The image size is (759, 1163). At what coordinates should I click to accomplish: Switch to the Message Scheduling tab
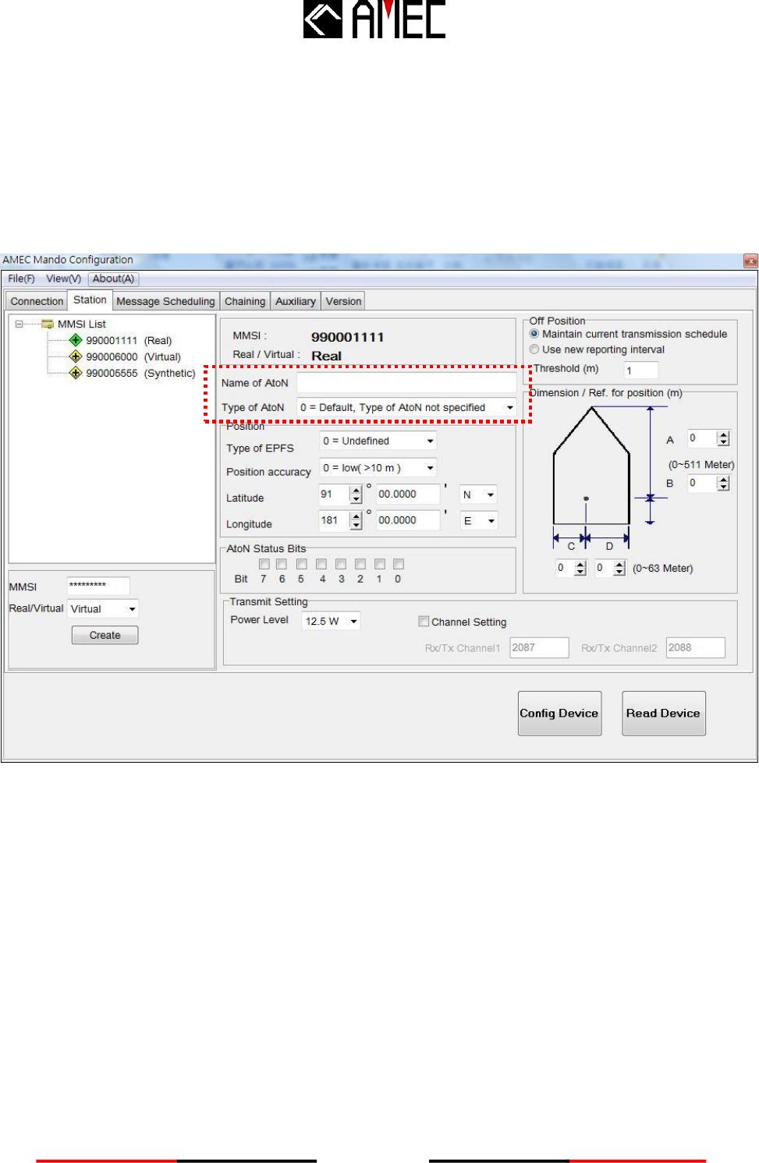click(x=165, y=301)
